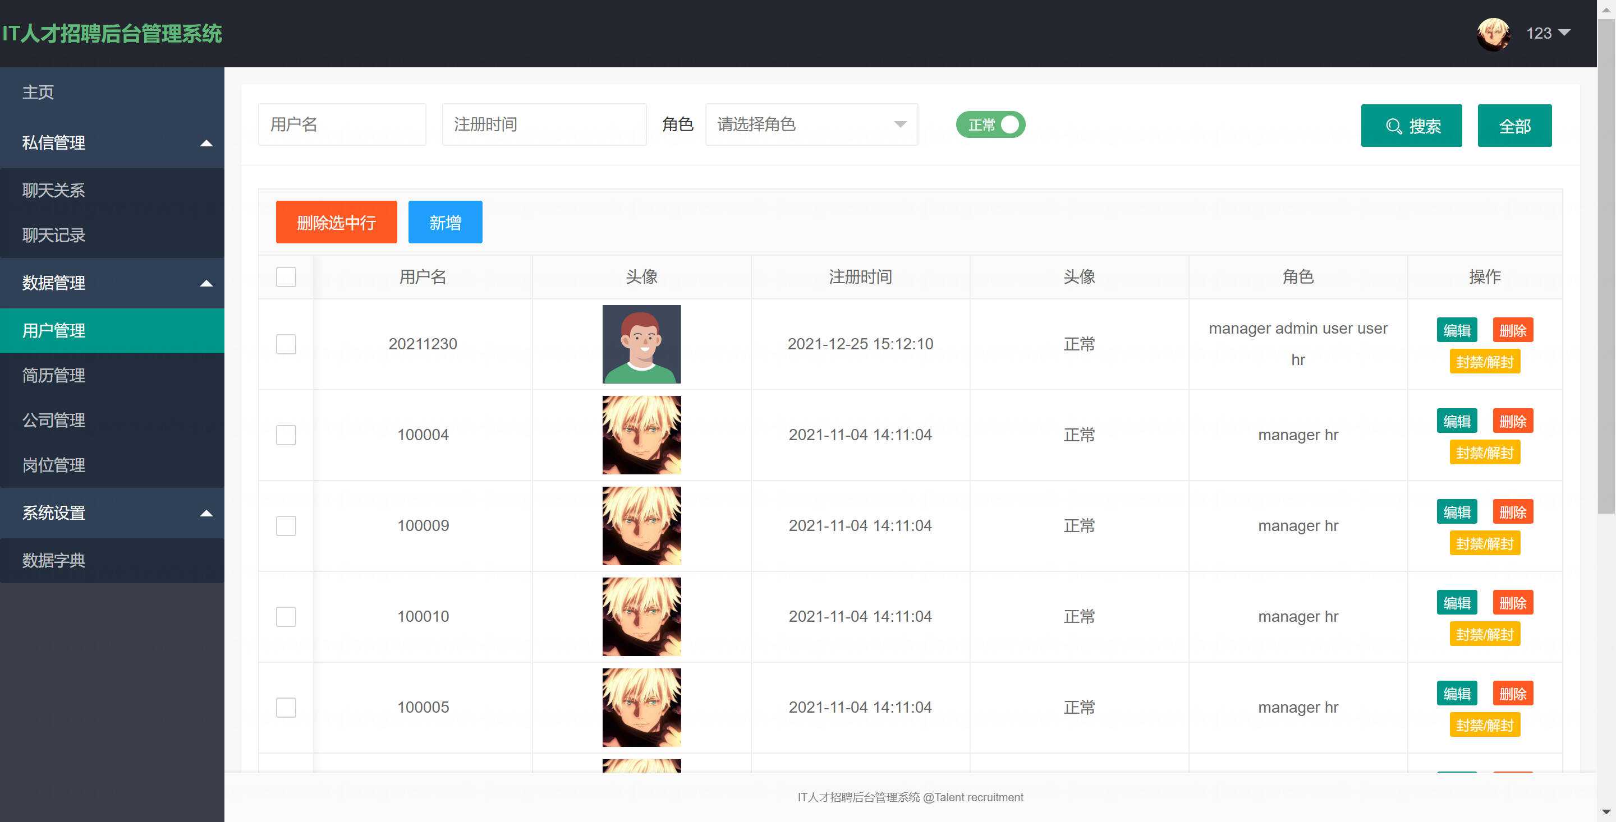Open 岗位管理 in the sidebar
Image resolution: width=1616 pixels, height=822 pixels.
(112, 465)
